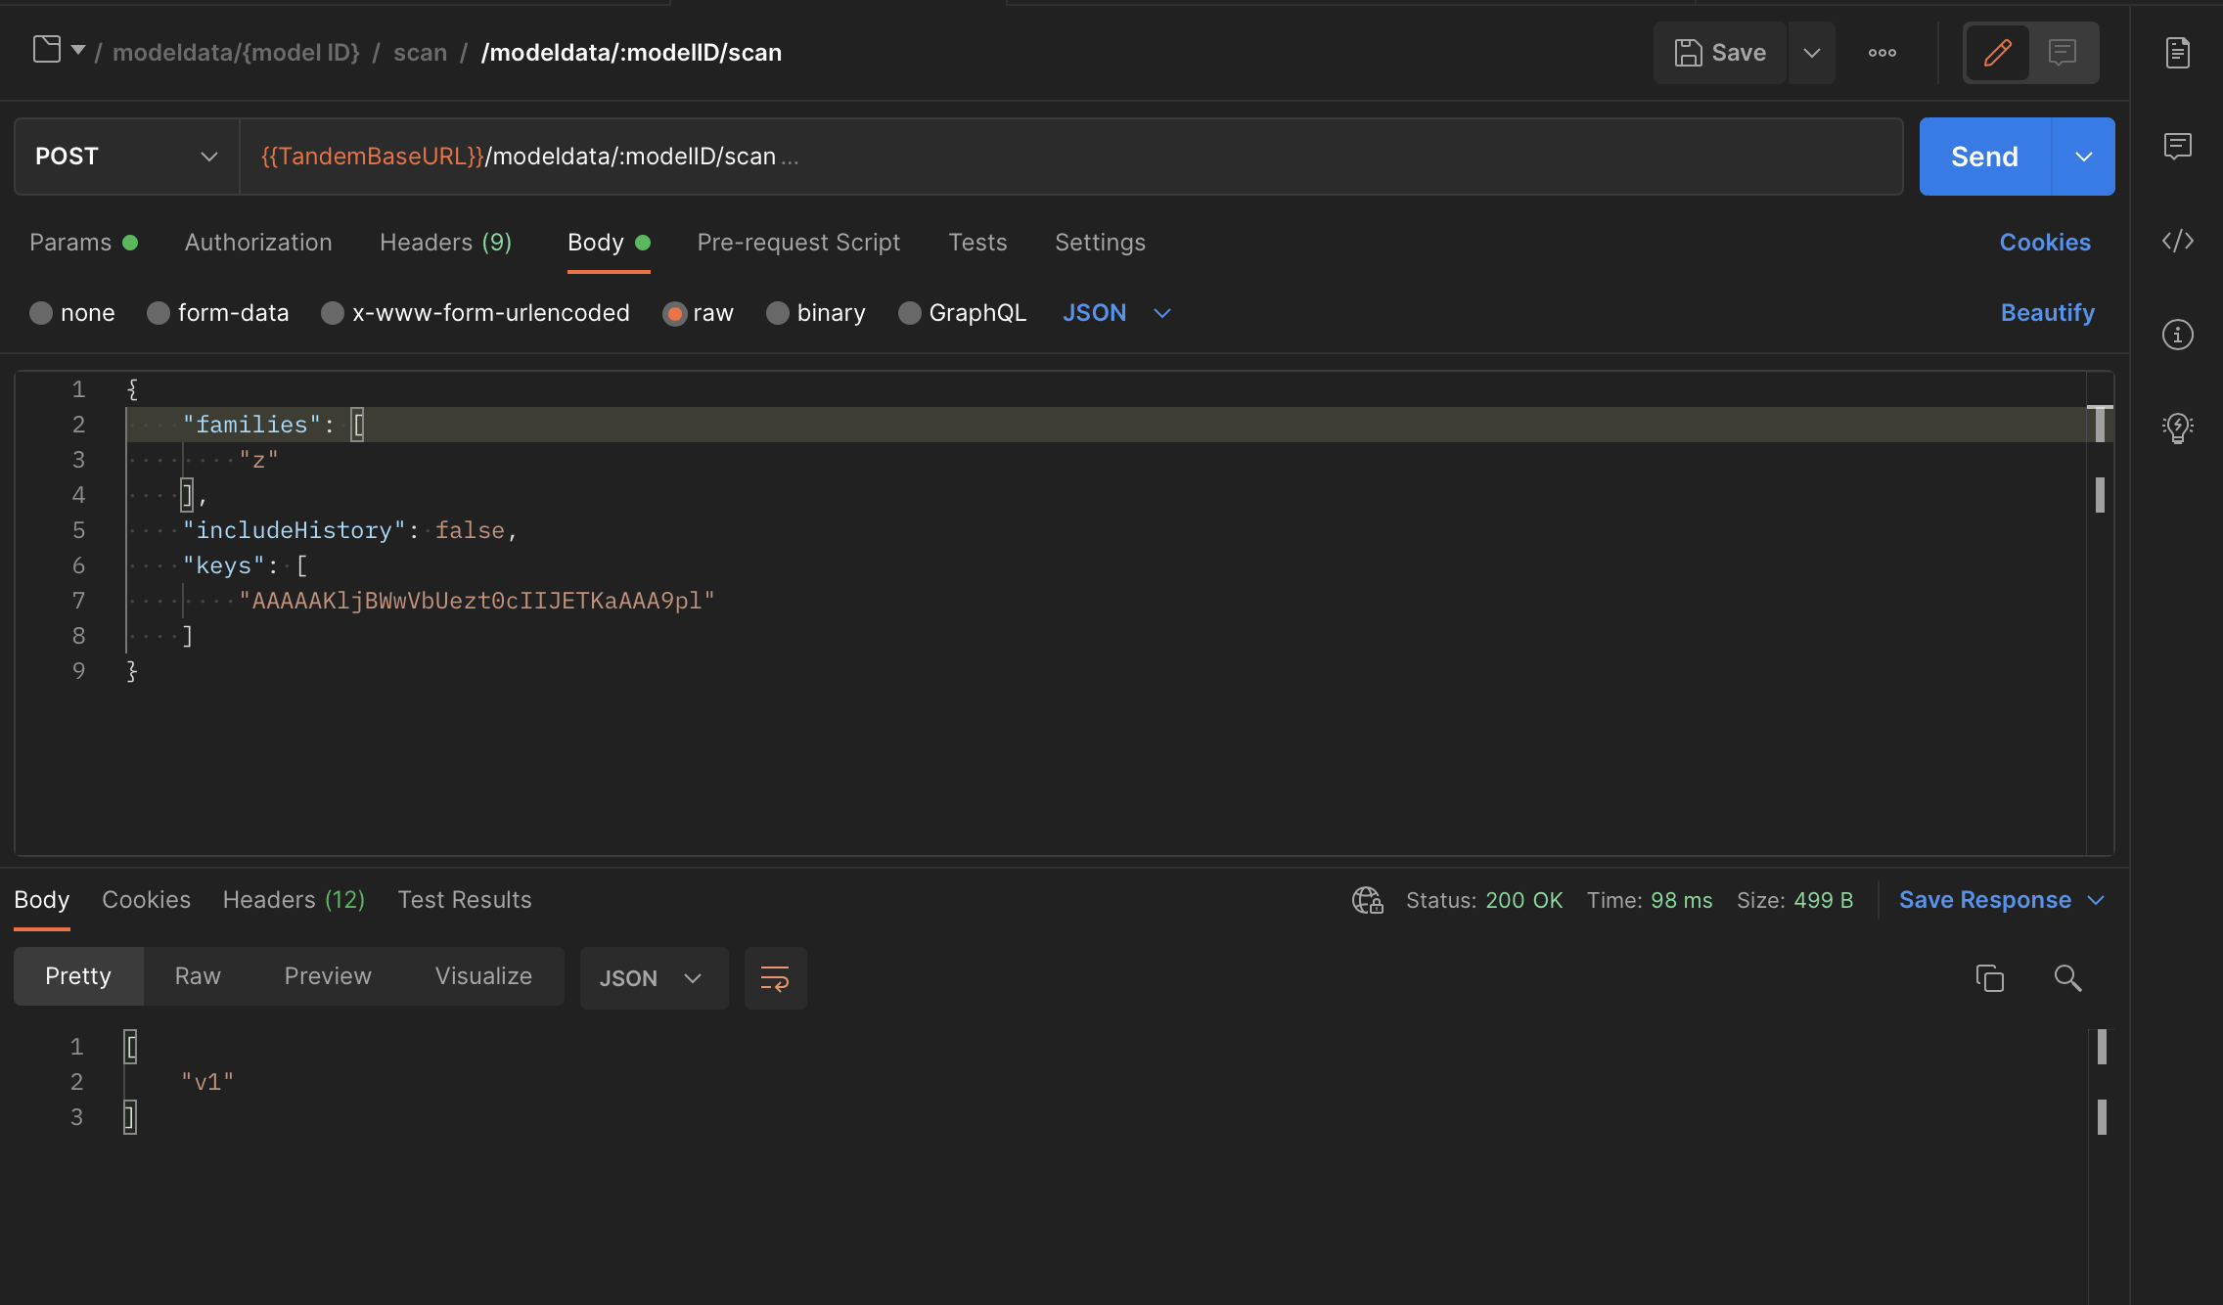This screenshot has width=2223, height=1305.
Task: Open the request Body tab
Action: pyautogui.click(x=609, y=243)
